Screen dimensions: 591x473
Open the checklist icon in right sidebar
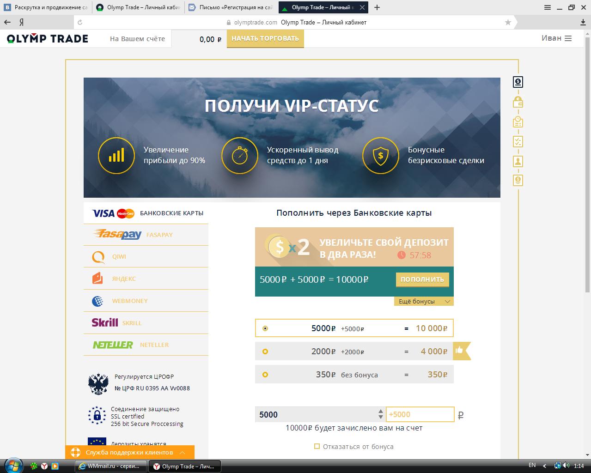518,142
